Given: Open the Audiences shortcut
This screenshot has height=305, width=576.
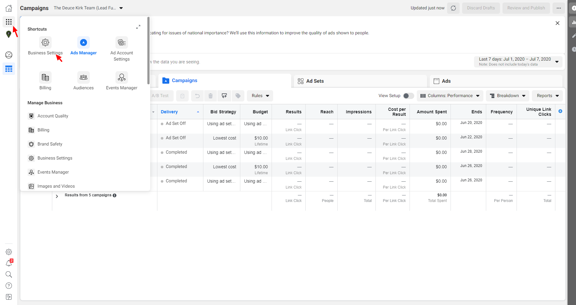Looking at the screenshot, I should (84, 81).
